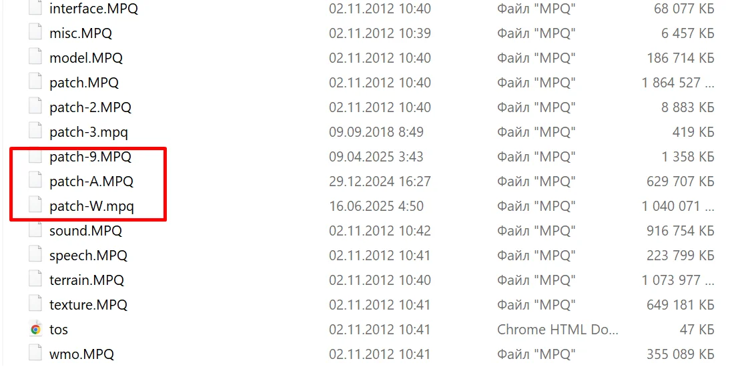The height and width of the screenshot is (377, 740).
Task: Click the wmo.MPQ file icon
Action: 35,354
